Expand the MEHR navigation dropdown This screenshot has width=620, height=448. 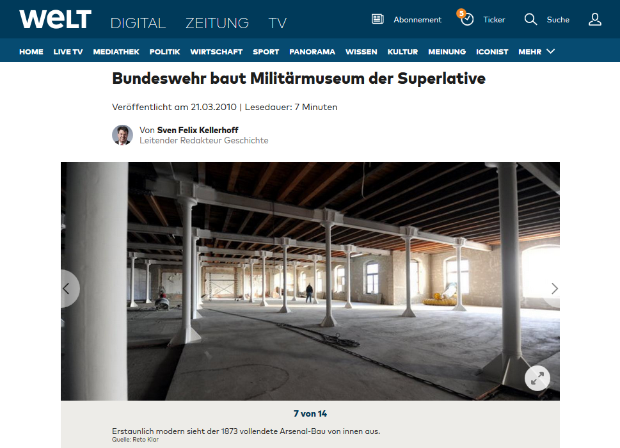(537, 52)
